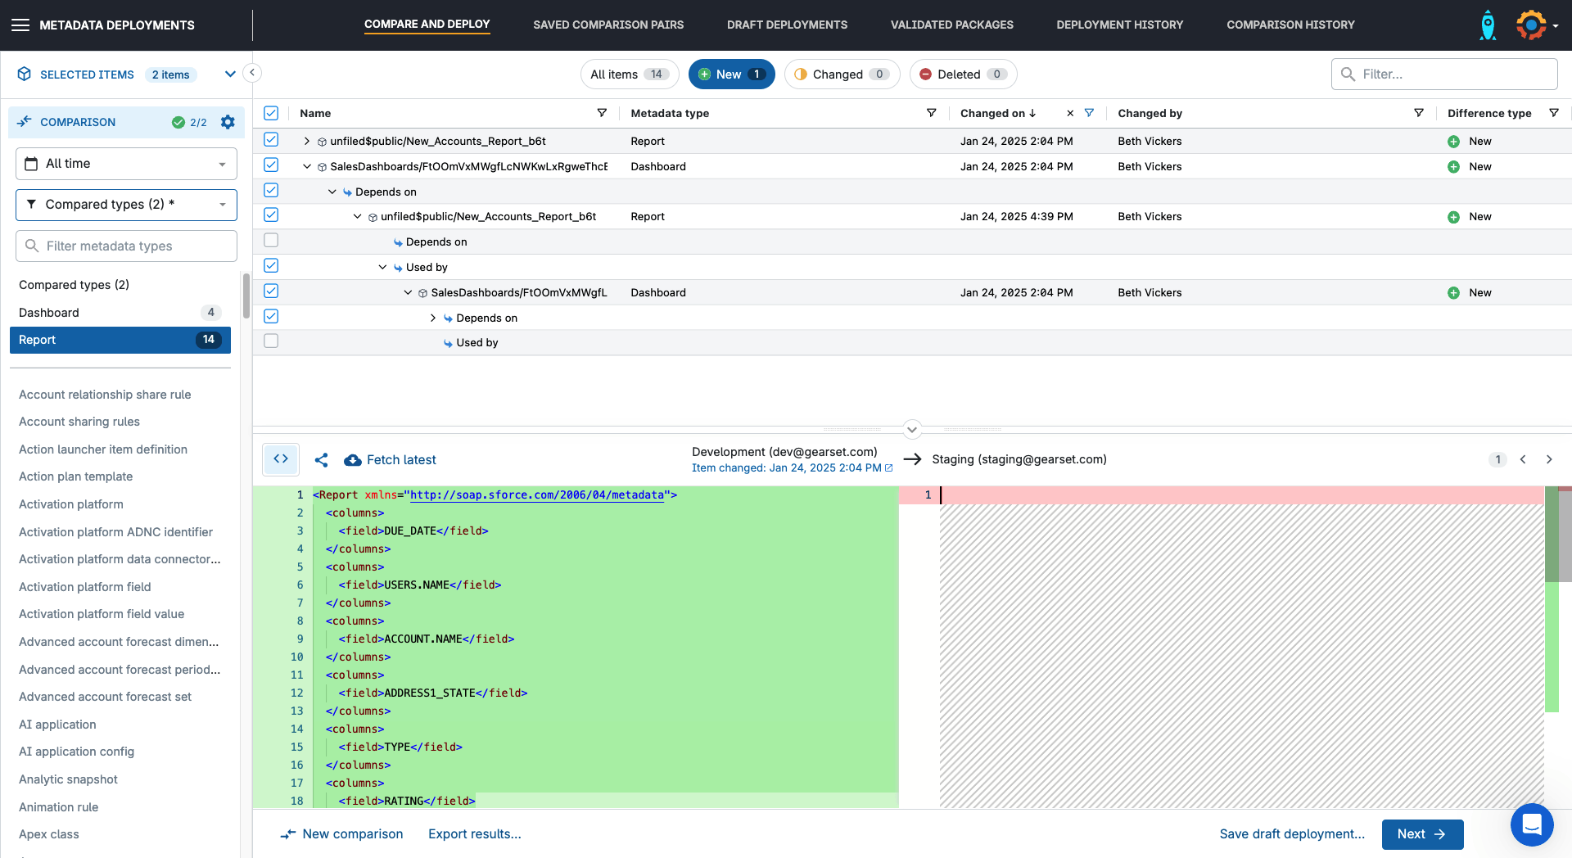Open the chat support bubble
This screenshot has width=1572, height=858.
coord(1531,824)
